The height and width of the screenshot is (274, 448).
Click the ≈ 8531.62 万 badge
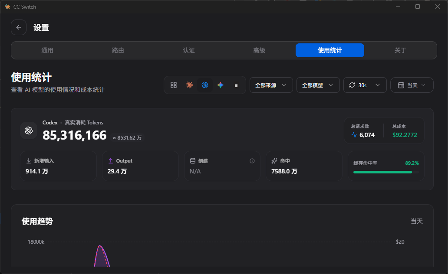click(x=127, y=138)
